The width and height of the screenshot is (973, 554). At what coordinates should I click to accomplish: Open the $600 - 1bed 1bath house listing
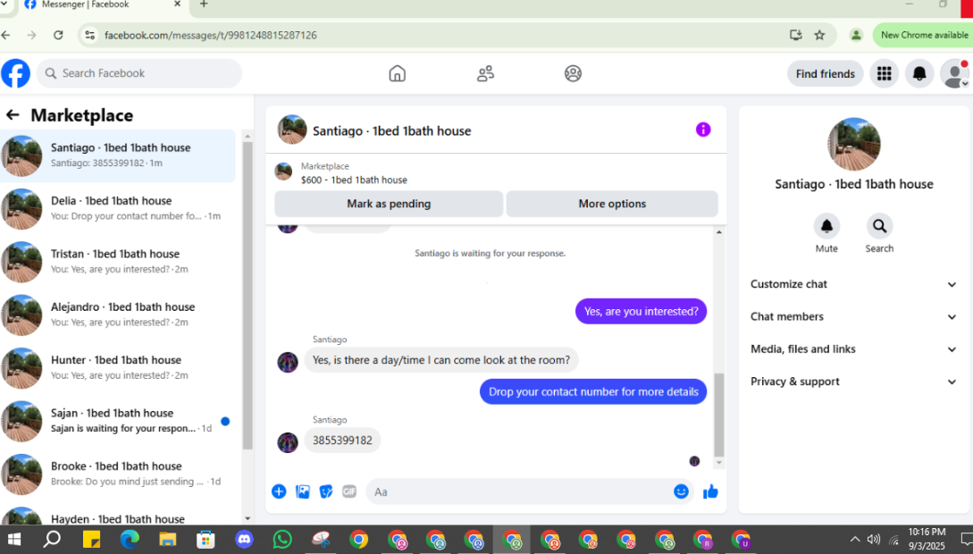[354, 180]
